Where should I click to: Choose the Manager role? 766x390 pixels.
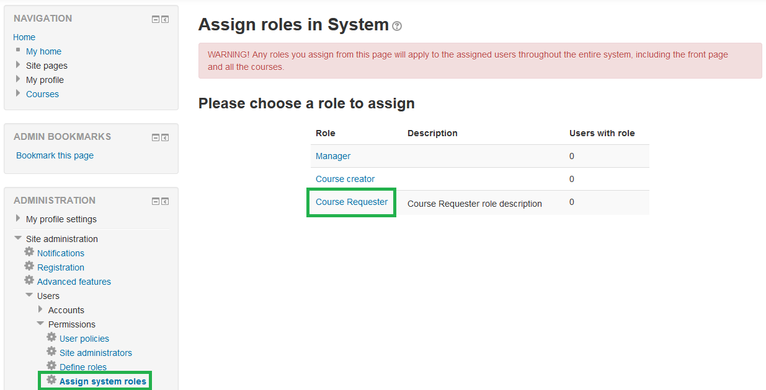(333, 156)
